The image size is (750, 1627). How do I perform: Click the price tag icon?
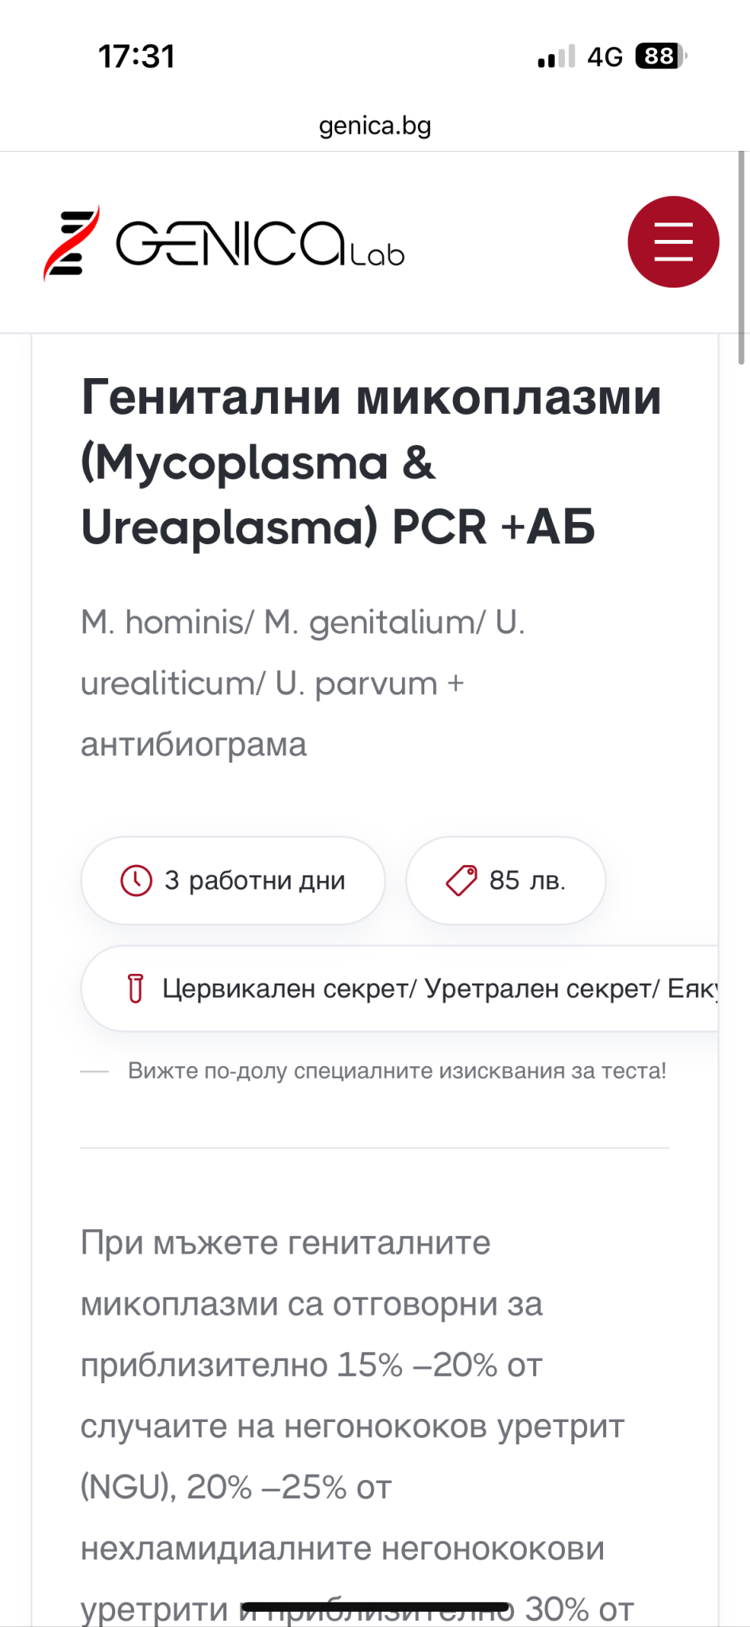(462, 880)
